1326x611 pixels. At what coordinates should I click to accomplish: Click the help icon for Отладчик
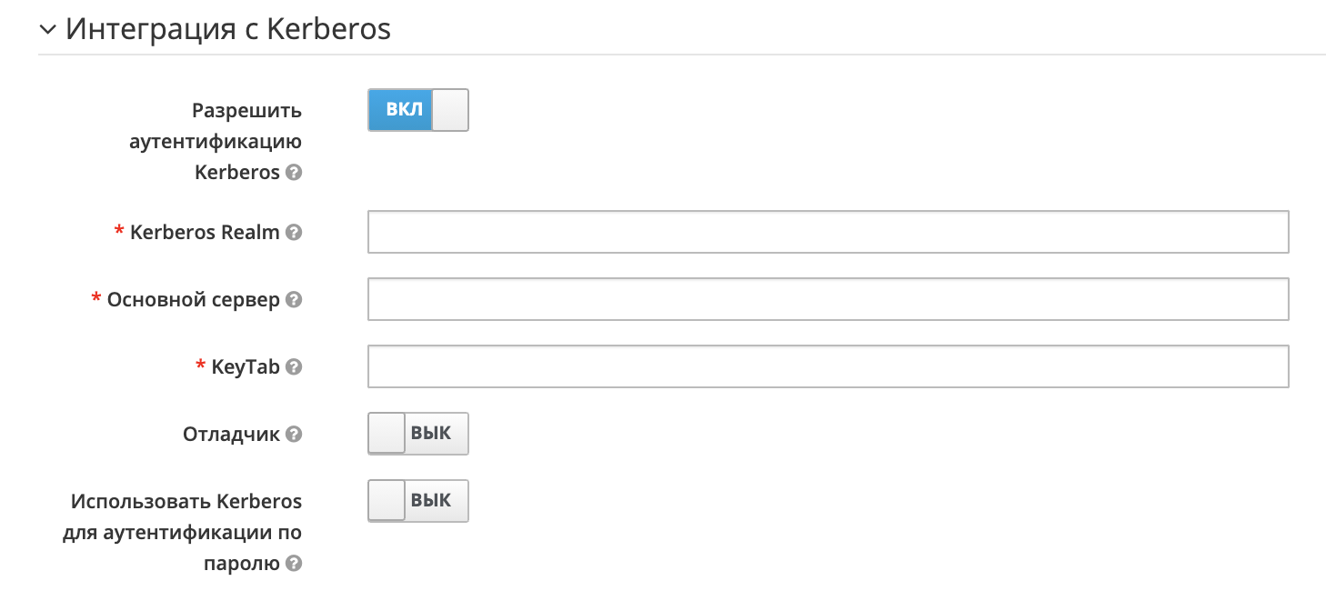[293, 435]
